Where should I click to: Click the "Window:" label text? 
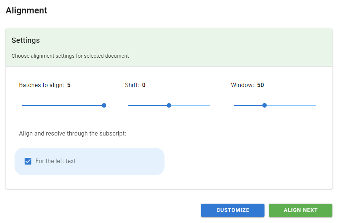coord(242,85)
